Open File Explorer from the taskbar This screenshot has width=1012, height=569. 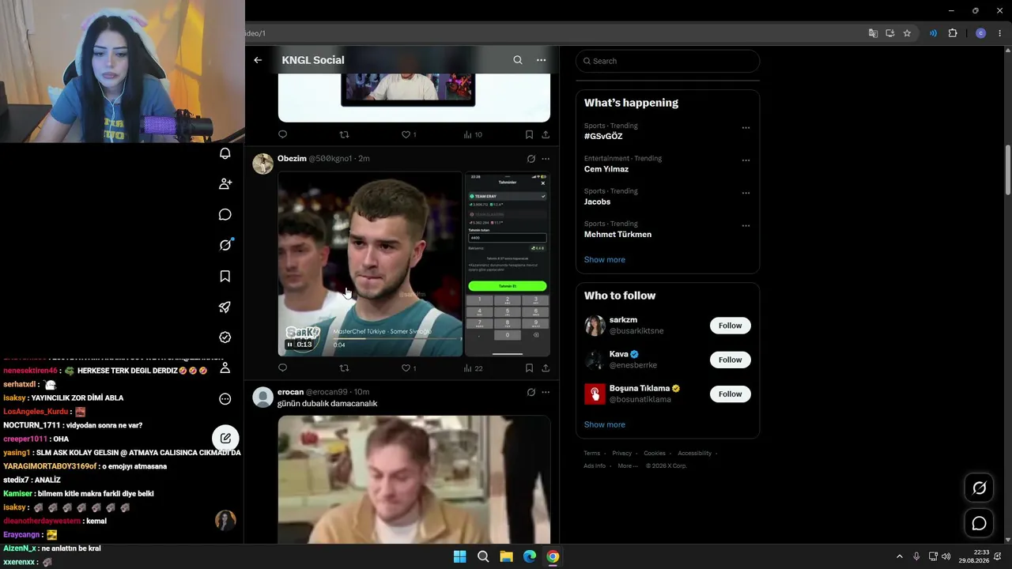pyautogui.click(x=506, y=556)
